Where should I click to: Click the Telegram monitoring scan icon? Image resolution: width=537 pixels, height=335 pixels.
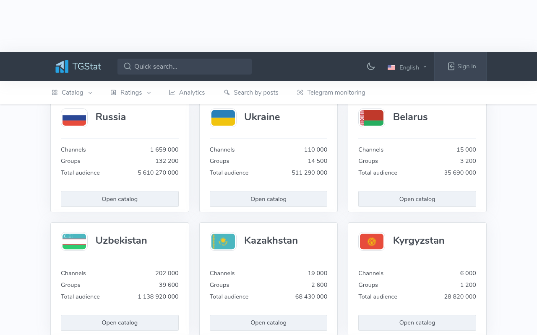[300, 93]
